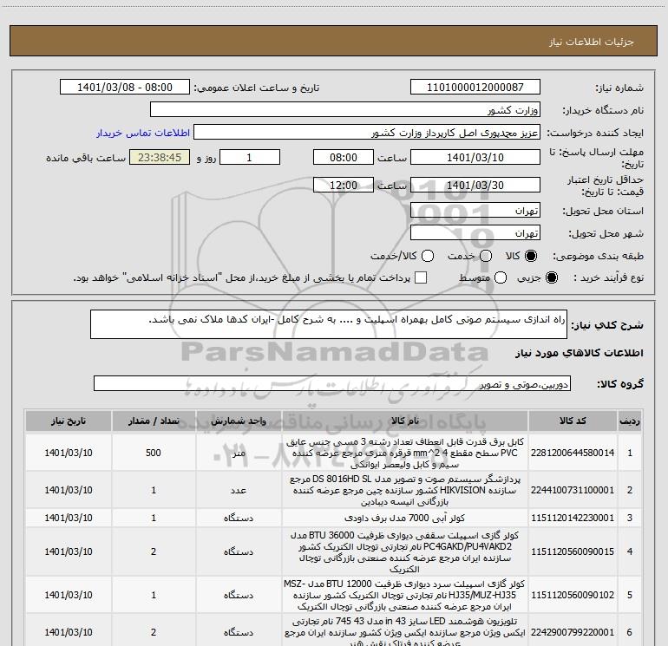The image size is (668, 646).
Task: Click buyer organization field وزارت کشور
Action: [x=345, y=109]
